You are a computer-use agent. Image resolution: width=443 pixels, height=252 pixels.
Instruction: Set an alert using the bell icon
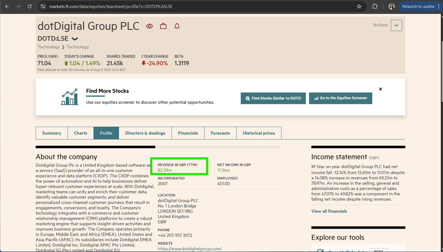tap(177, 26)
